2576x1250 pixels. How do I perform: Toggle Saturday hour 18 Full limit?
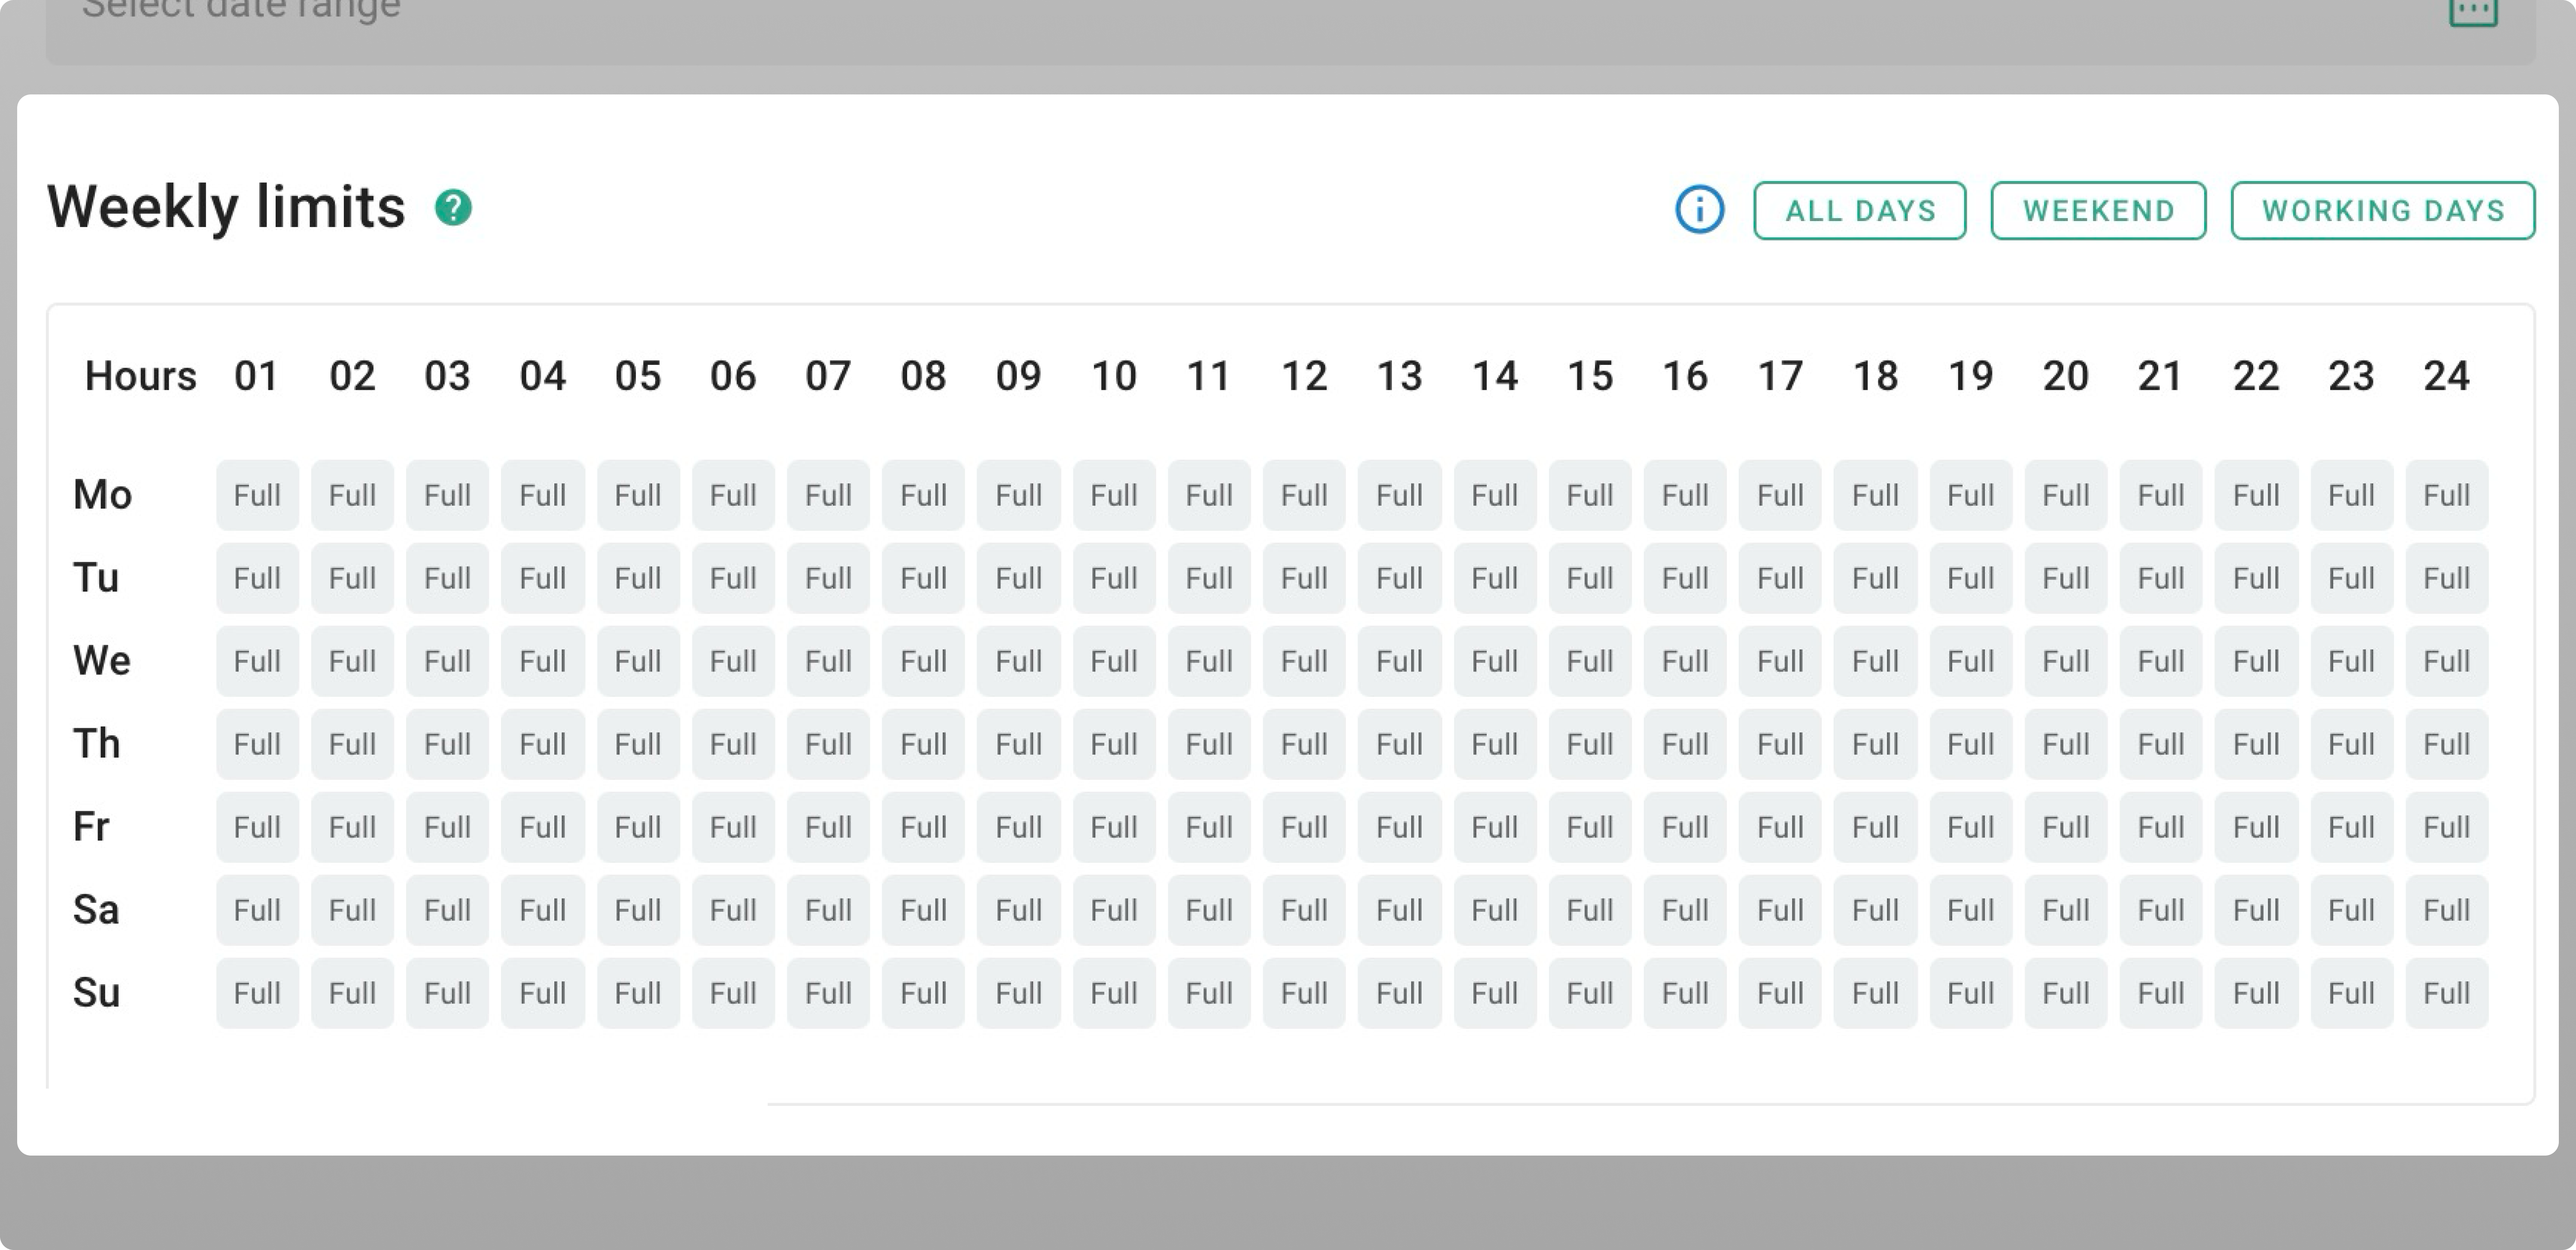click(x=1875, y=909)
